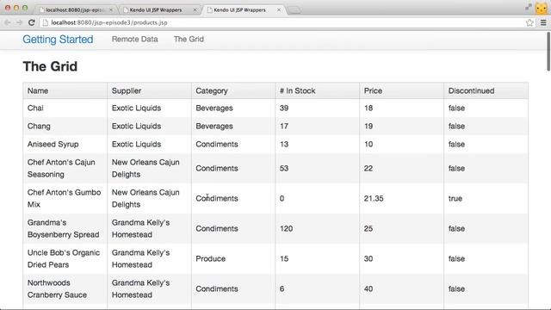Click the Name column header
The width and height of the screenshot is (551, 310).
65,90
